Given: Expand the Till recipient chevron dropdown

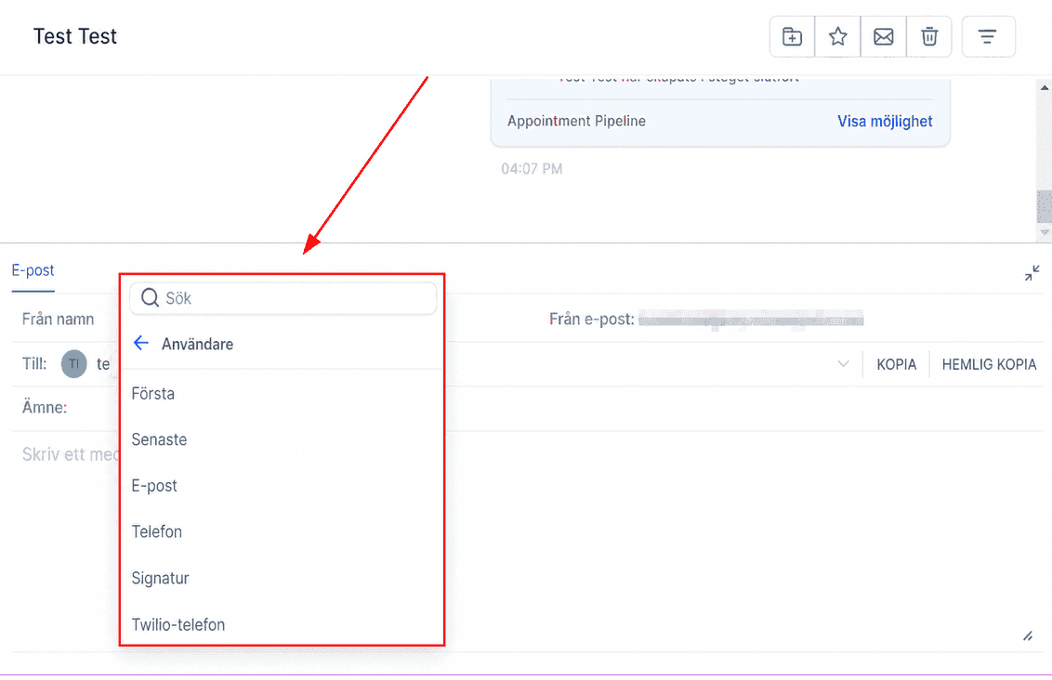Looking at the screenshot, I should [x=843, y=364].
